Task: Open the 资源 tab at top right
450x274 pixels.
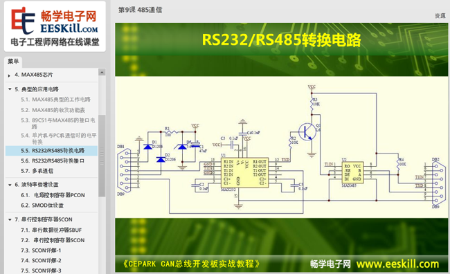Action: (440, 16)
